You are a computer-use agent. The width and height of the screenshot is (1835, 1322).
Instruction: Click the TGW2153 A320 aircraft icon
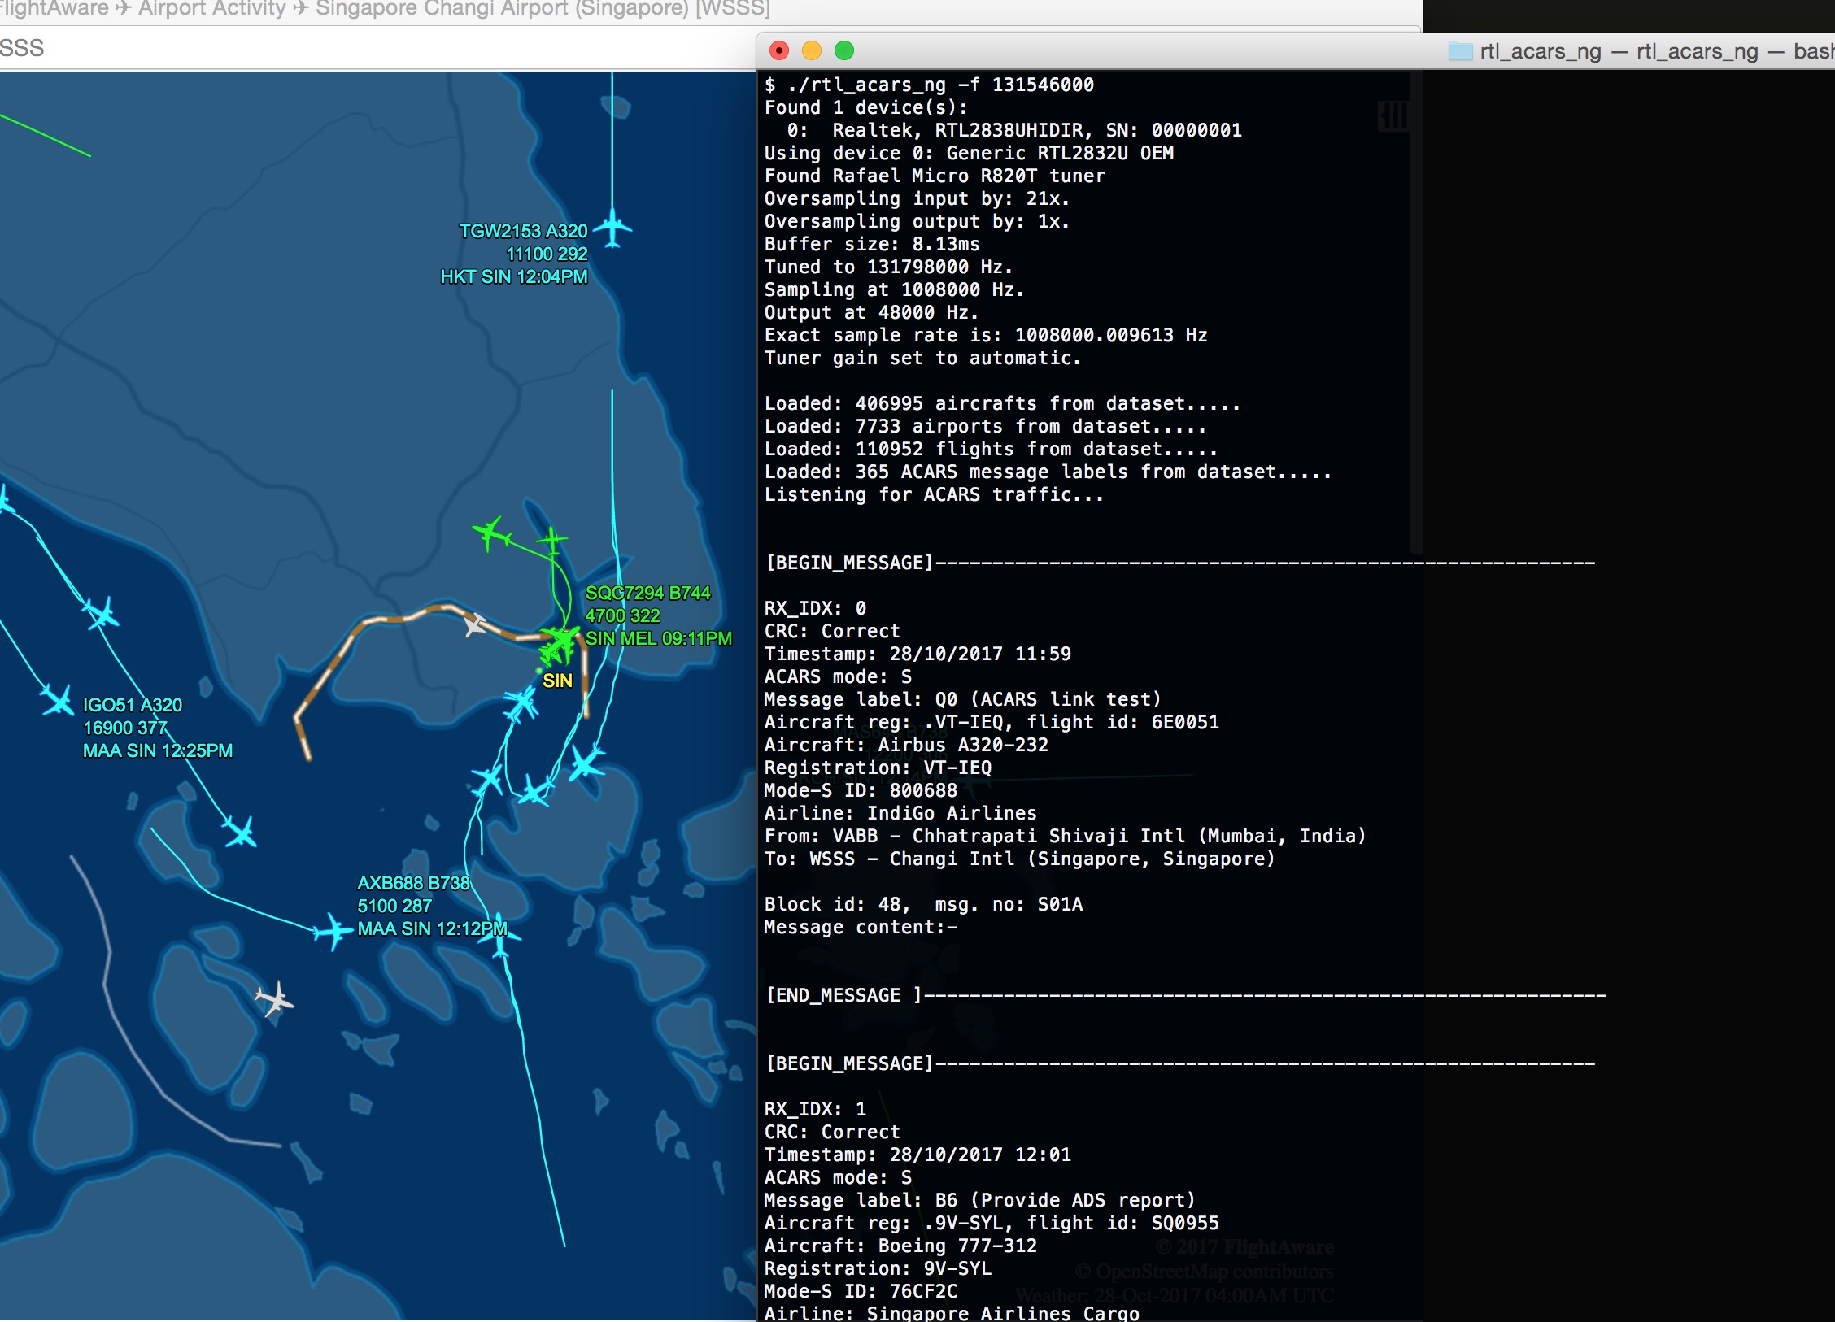pyautogui.click(x=612, y=228)
